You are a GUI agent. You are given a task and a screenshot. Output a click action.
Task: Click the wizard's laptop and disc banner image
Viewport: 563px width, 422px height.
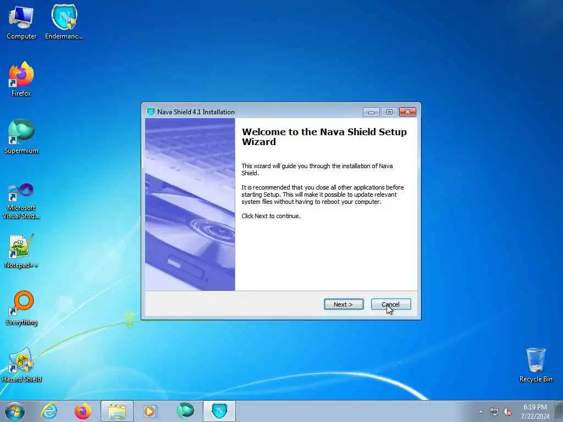tap(190, 204)
